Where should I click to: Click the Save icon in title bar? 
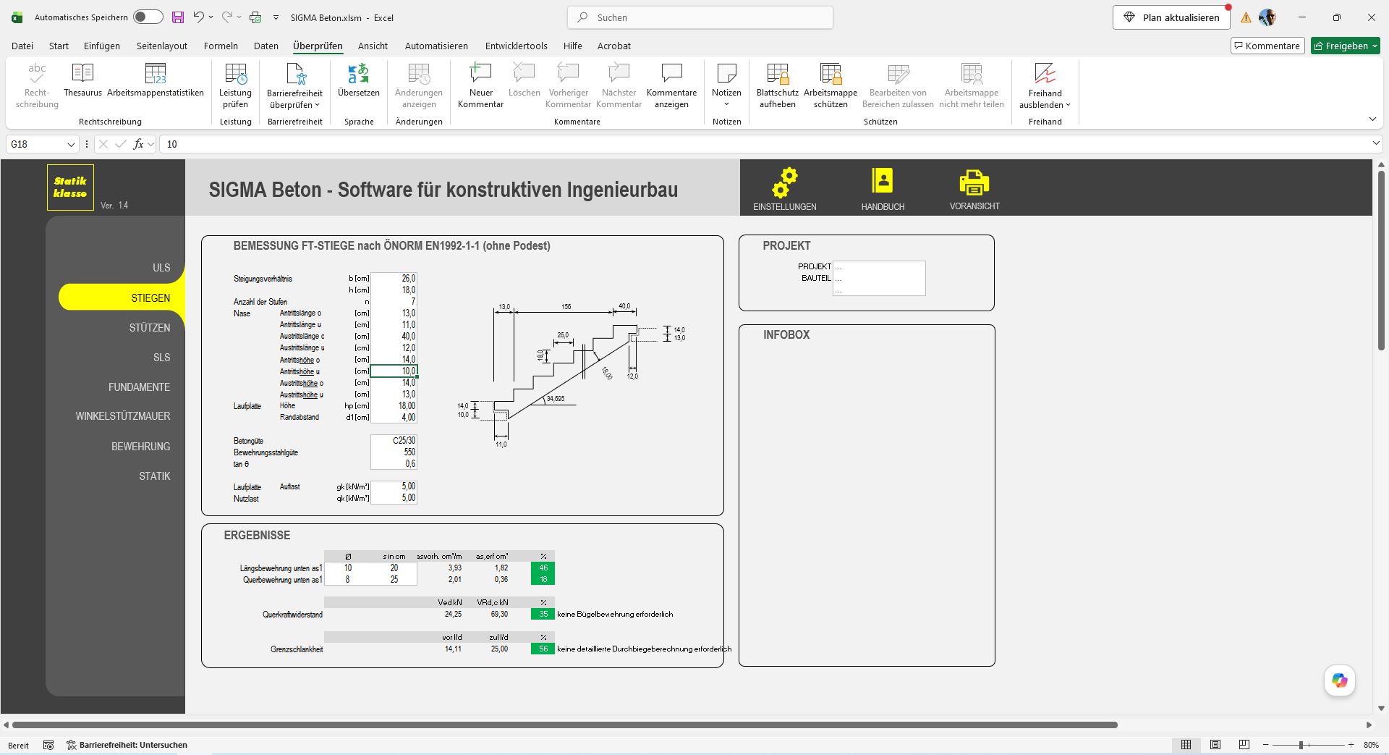point(178,17)
